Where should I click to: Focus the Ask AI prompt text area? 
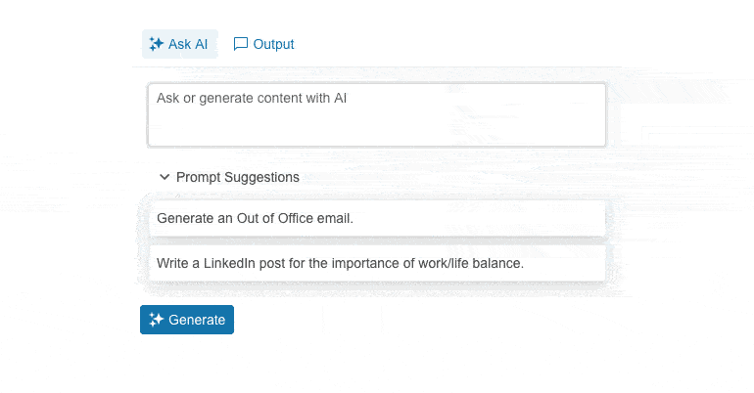pyautogui.click(x=377, y=114)
